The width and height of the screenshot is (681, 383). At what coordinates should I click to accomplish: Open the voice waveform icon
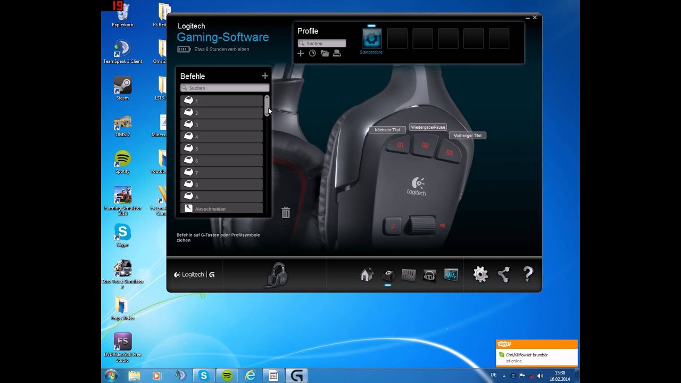pyautogui.click(x=451, y=275)
